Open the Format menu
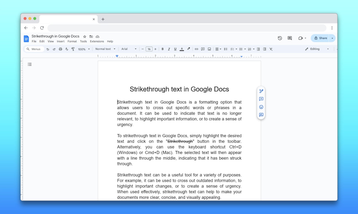This screenshot has height=214, width=358. point(72,41)
